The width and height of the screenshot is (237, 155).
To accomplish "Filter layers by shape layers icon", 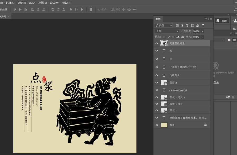I will pos(192,25).
